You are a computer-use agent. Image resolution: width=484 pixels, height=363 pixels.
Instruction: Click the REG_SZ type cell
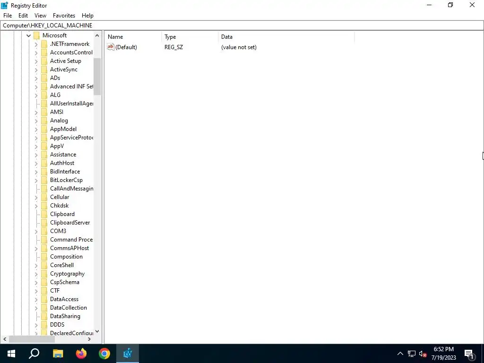click(173, 47)
